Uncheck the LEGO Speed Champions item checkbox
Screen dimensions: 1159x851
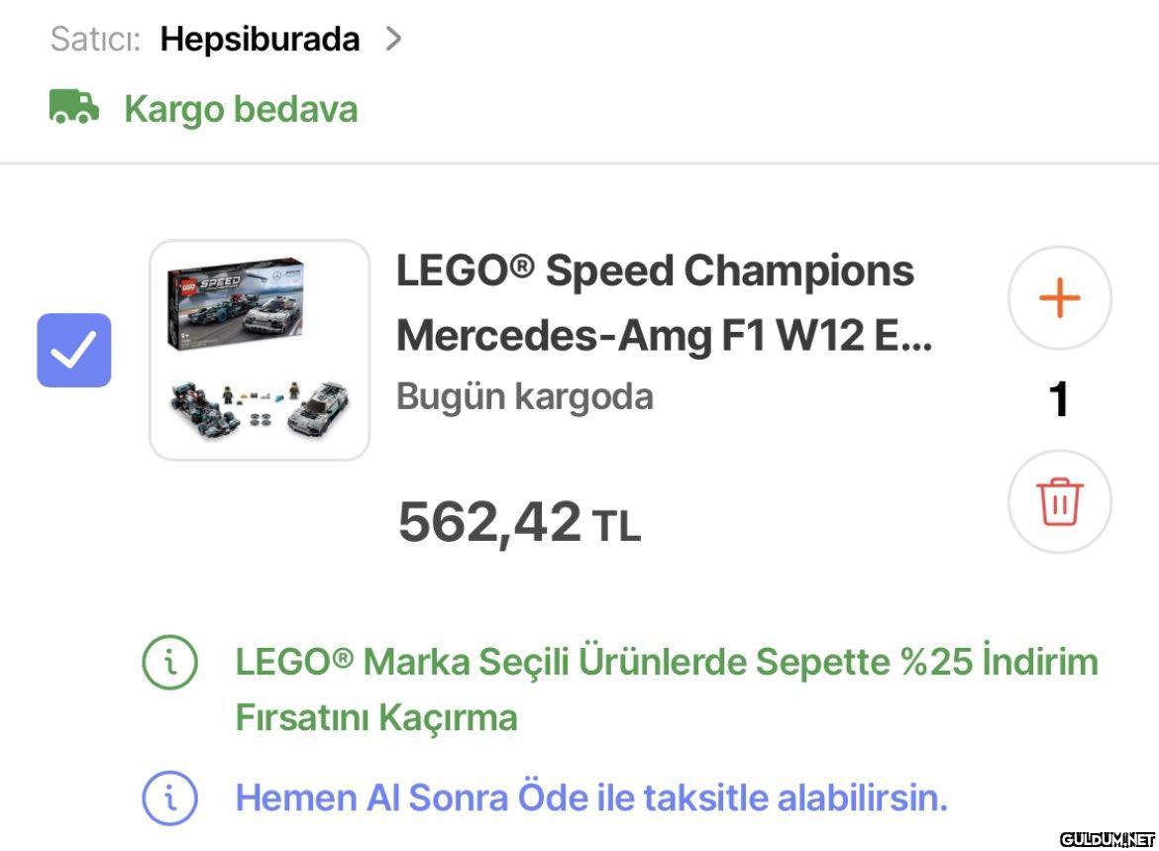[x=74, y=350]
